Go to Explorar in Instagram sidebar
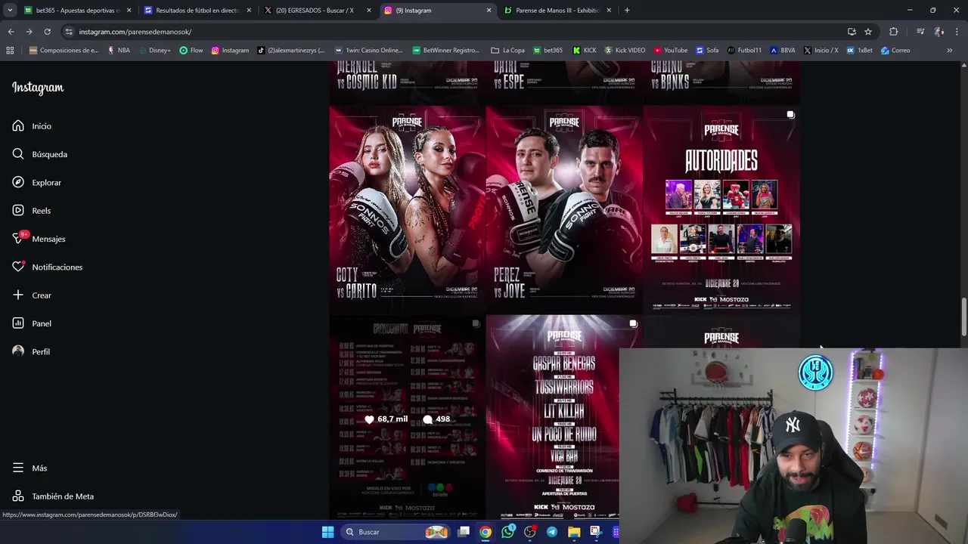The image size is (968, 544). 37,183
